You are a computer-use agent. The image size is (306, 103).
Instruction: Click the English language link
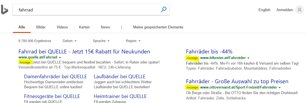(x=264, y=10)
